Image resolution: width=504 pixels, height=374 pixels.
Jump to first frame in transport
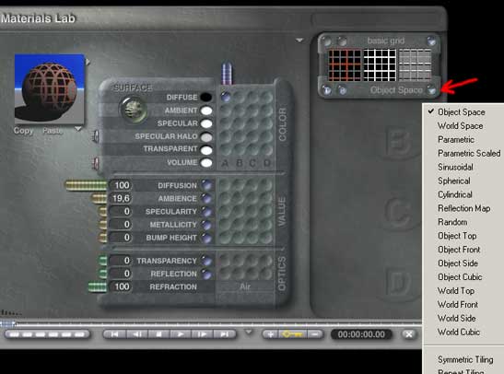pos(114,334)
